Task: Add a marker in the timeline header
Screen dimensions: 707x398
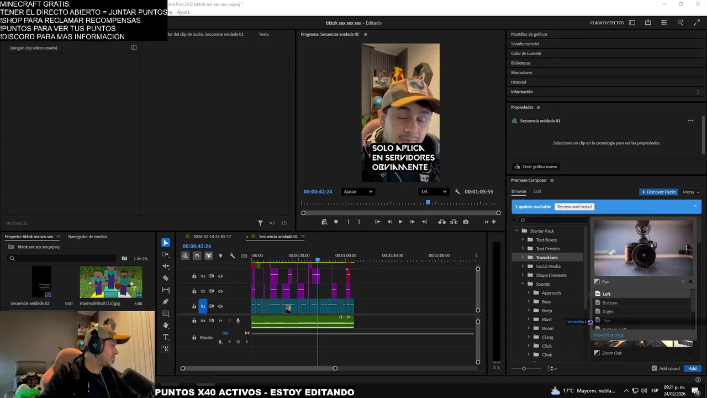Action: click(220, 255)
